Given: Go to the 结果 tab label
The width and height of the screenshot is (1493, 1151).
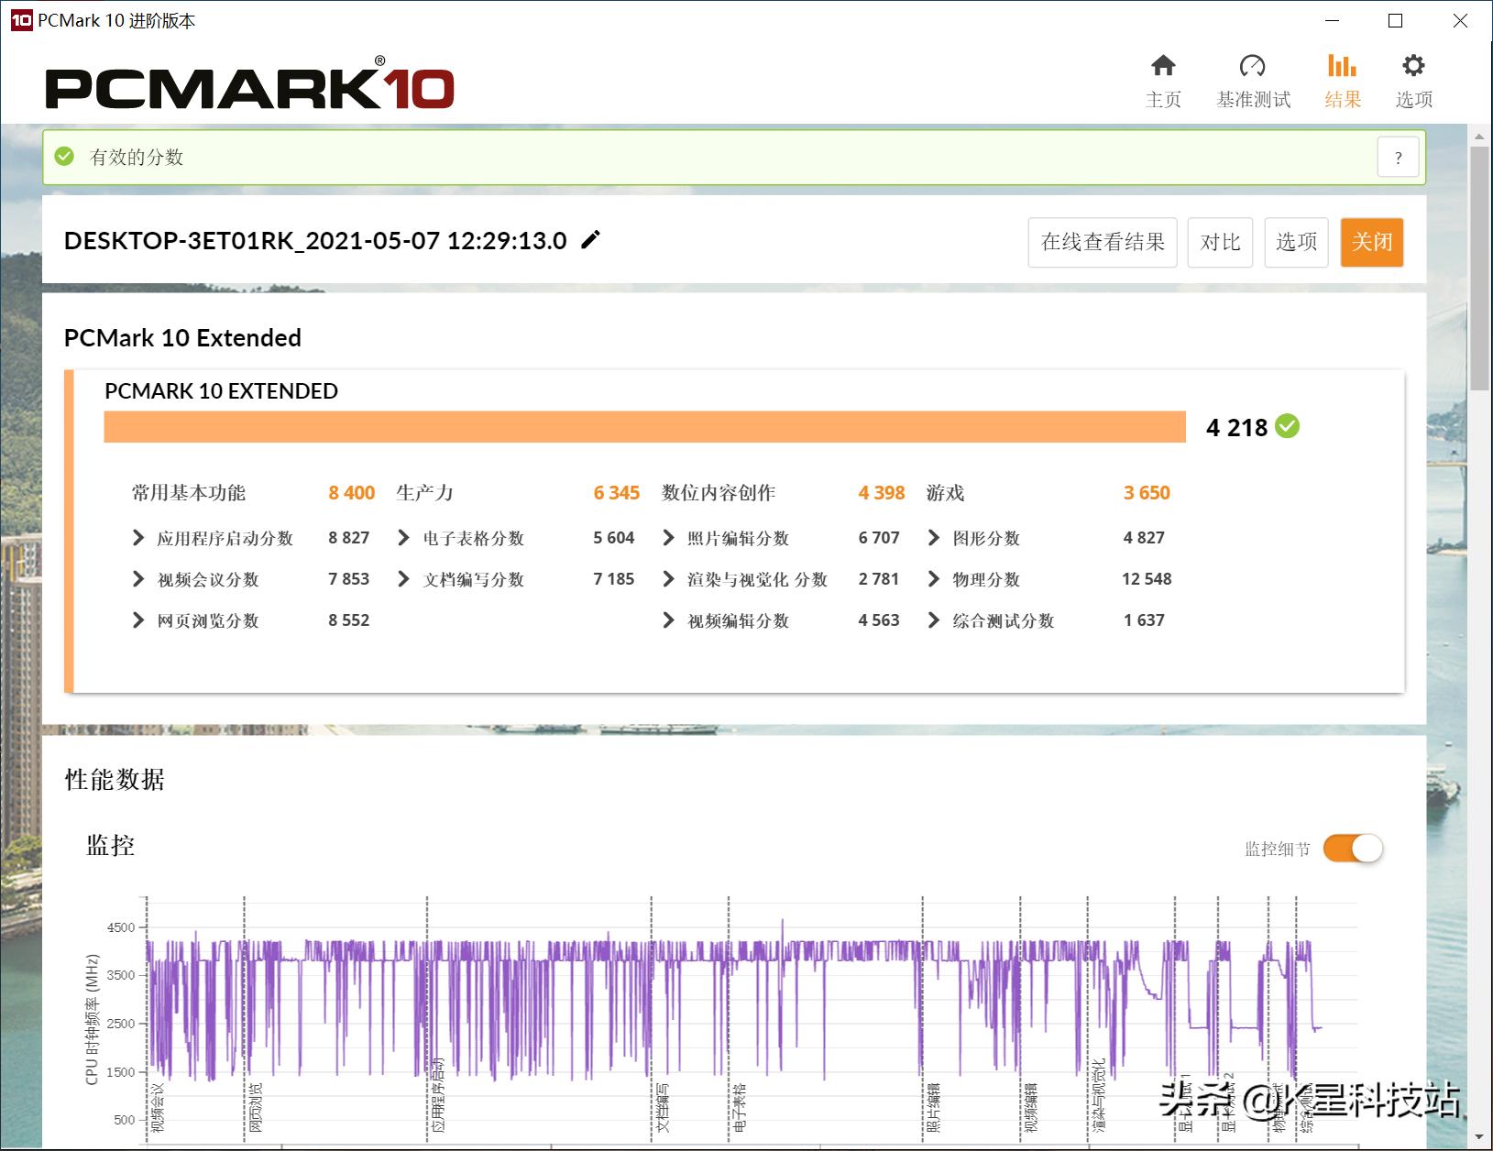Looking at the screenshot, I should click(x=1343, y=100).
